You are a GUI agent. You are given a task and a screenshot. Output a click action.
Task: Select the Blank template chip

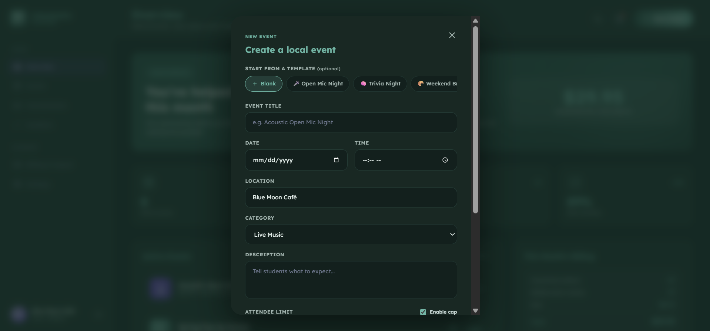pos(264,84)
